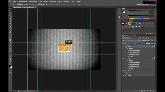
Task: Close the open document tab
Action: [36, 7]
